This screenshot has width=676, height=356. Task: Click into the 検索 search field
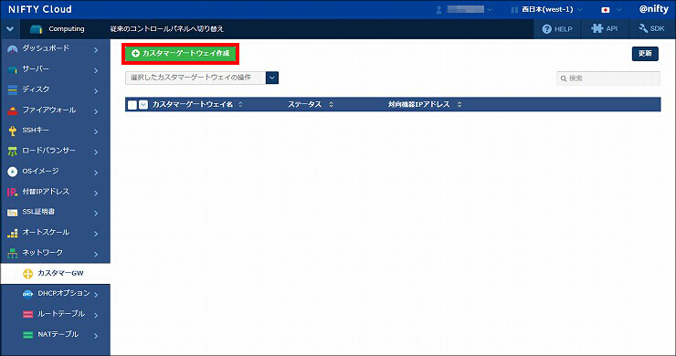point(608,79)
